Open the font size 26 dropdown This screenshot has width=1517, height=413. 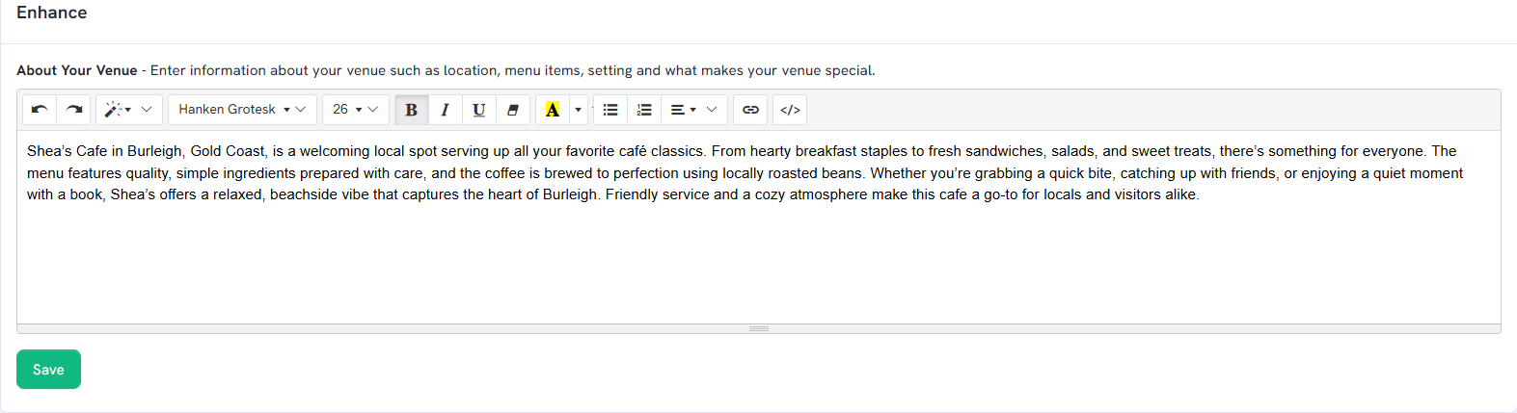click(x=356, y=110)
